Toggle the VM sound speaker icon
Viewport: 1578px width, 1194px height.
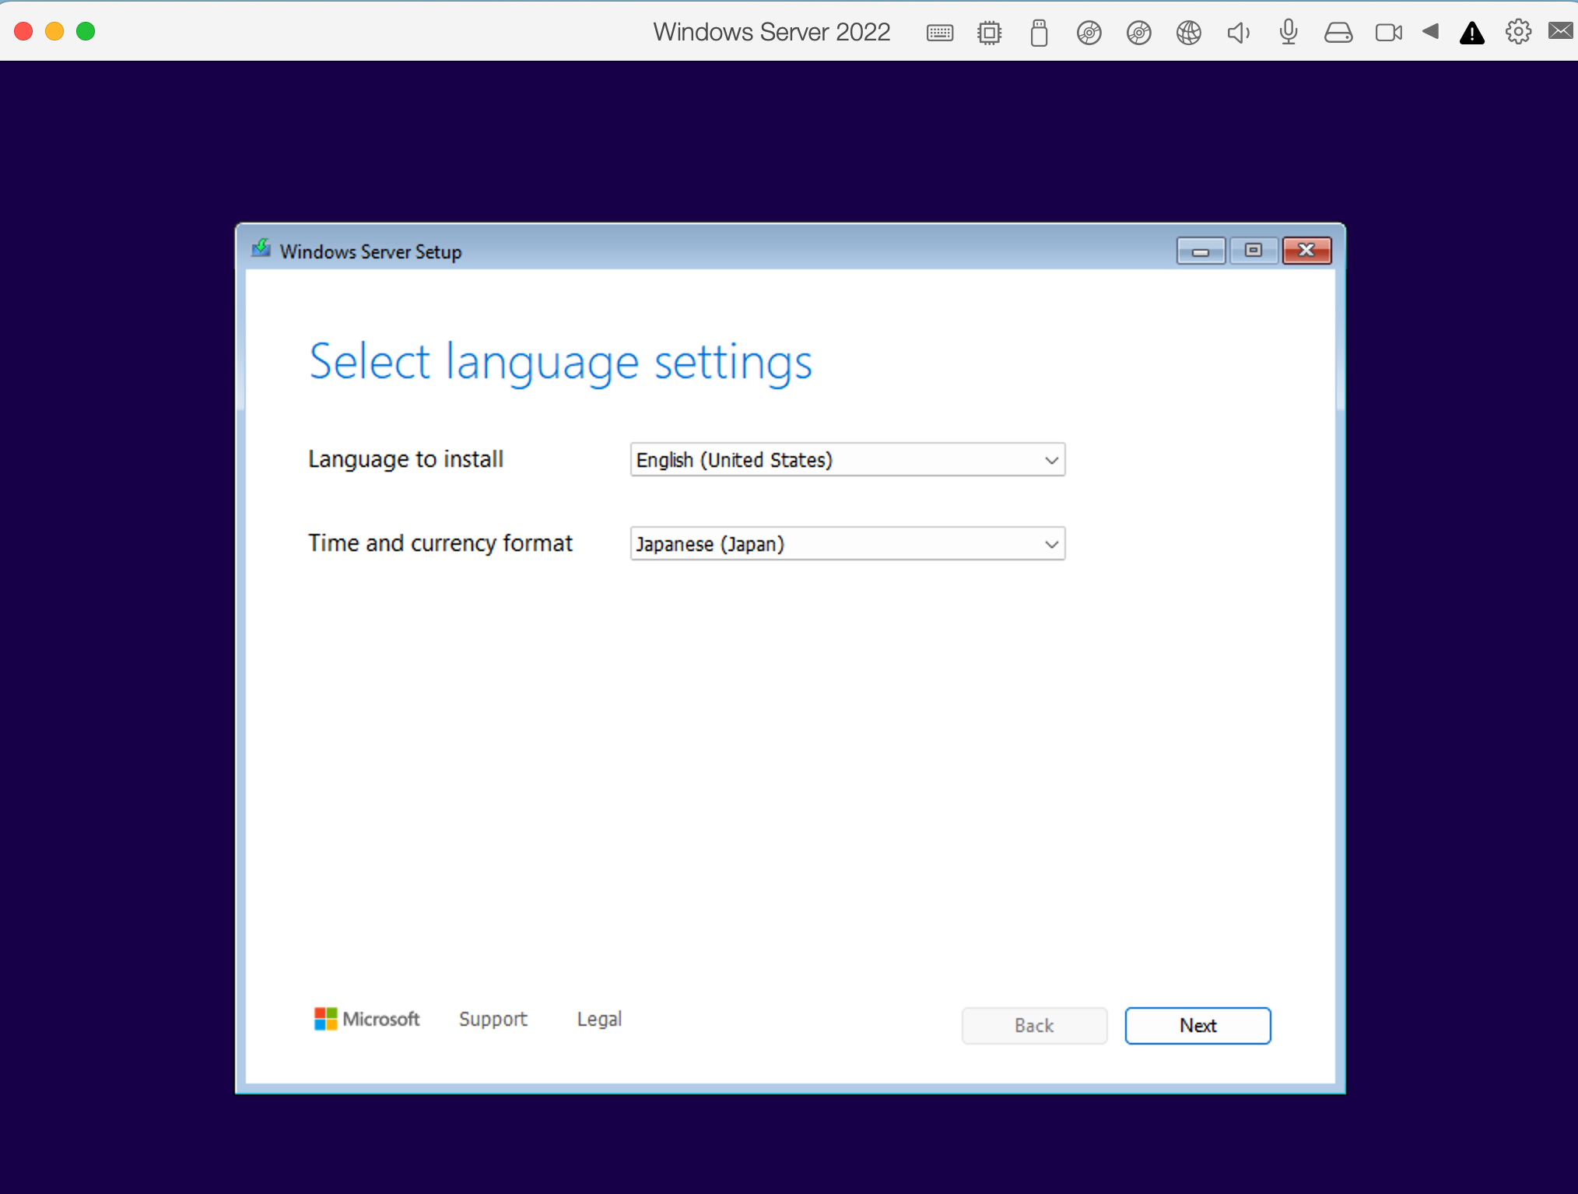pos(1238,33)
